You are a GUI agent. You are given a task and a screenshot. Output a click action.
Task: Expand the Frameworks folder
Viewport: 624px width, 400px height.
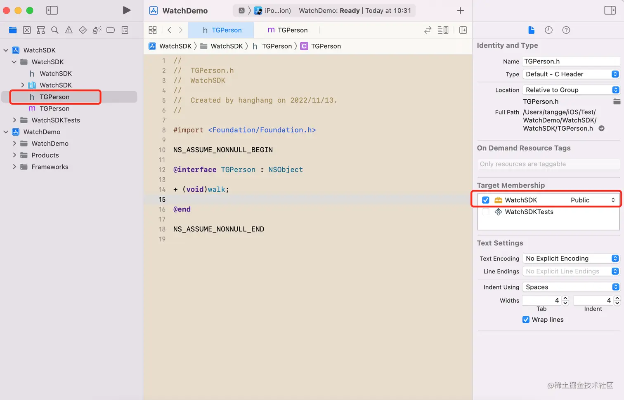[x=14, y=167]
